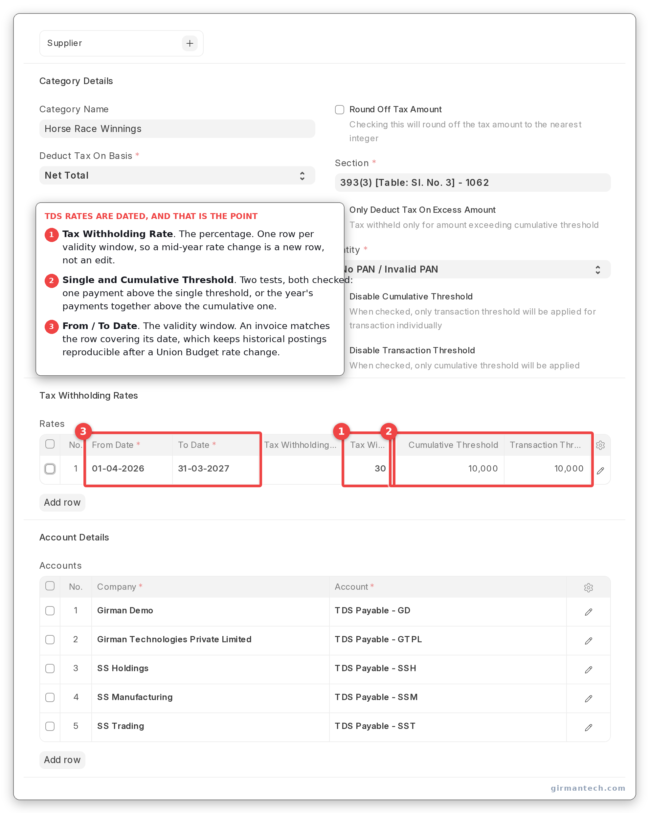Tick the SS Holdings row checkbox
The width and height of the screenshot is (649, 813).
click(x=50, y=669)
